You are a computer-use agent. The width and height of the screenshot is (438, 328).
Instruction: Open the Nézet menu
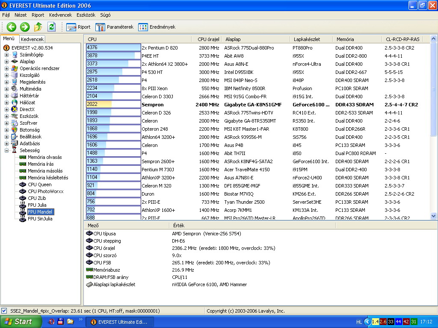pyautogui.click(x=21, y=15)
